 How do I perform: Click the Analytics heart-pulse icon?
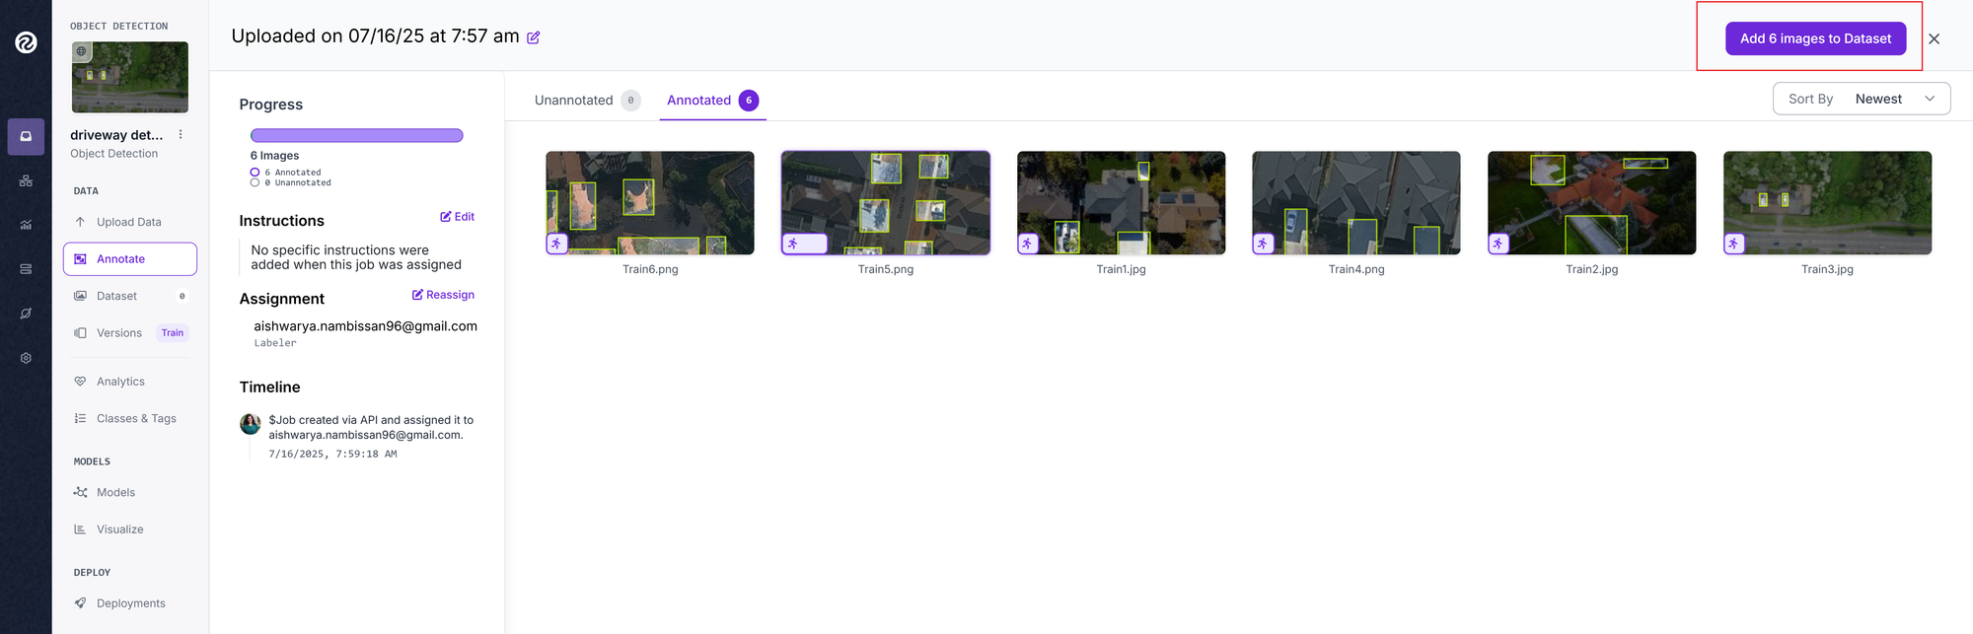pos(80,382)
